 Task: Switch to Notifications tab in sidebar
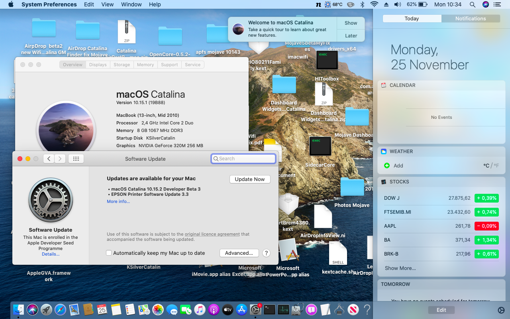point(471,18)
